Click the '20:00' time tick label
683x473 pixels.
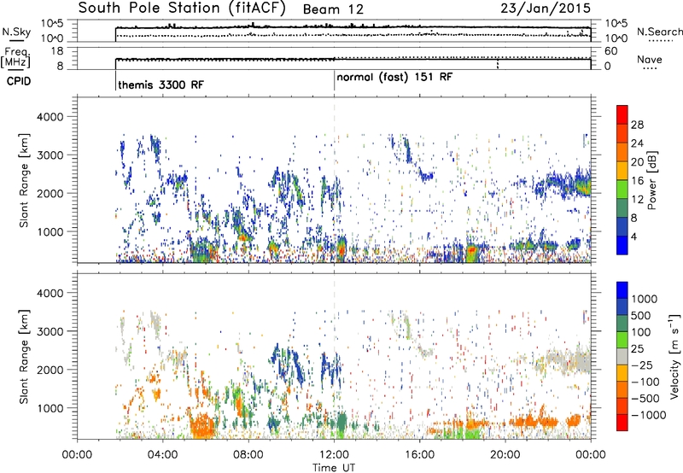(x=505, y=455)
